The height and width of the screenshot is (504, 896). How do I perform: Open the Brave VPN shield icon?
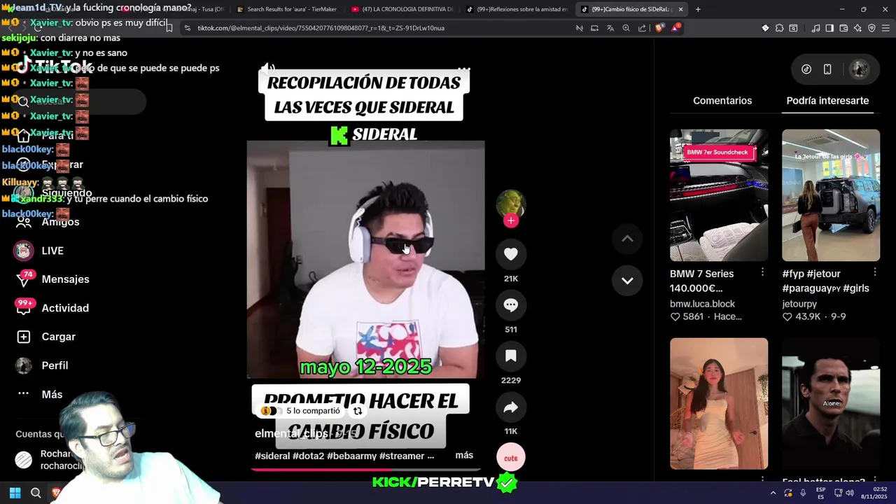point(871,28)
